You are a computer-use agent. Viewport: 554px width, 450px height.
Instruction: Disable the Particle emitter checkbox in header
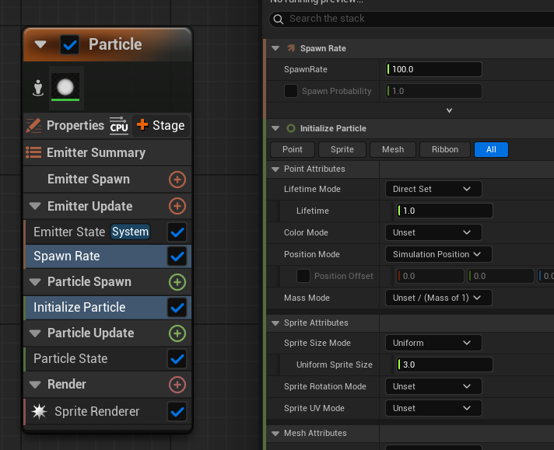click(69, 45)
